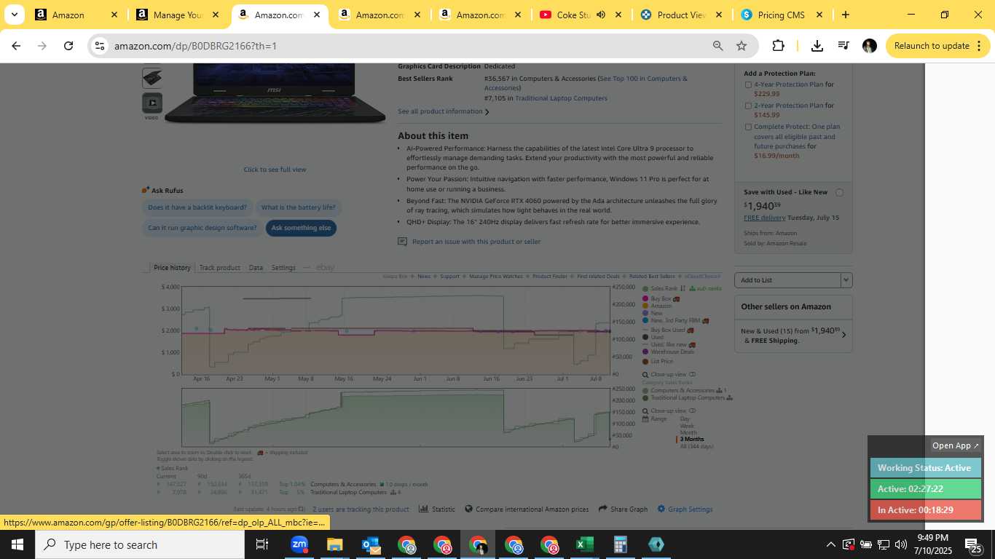Click Can it run graphic design software
The height and width of the screenshot is (559, 995).
(x=202, y=228)
